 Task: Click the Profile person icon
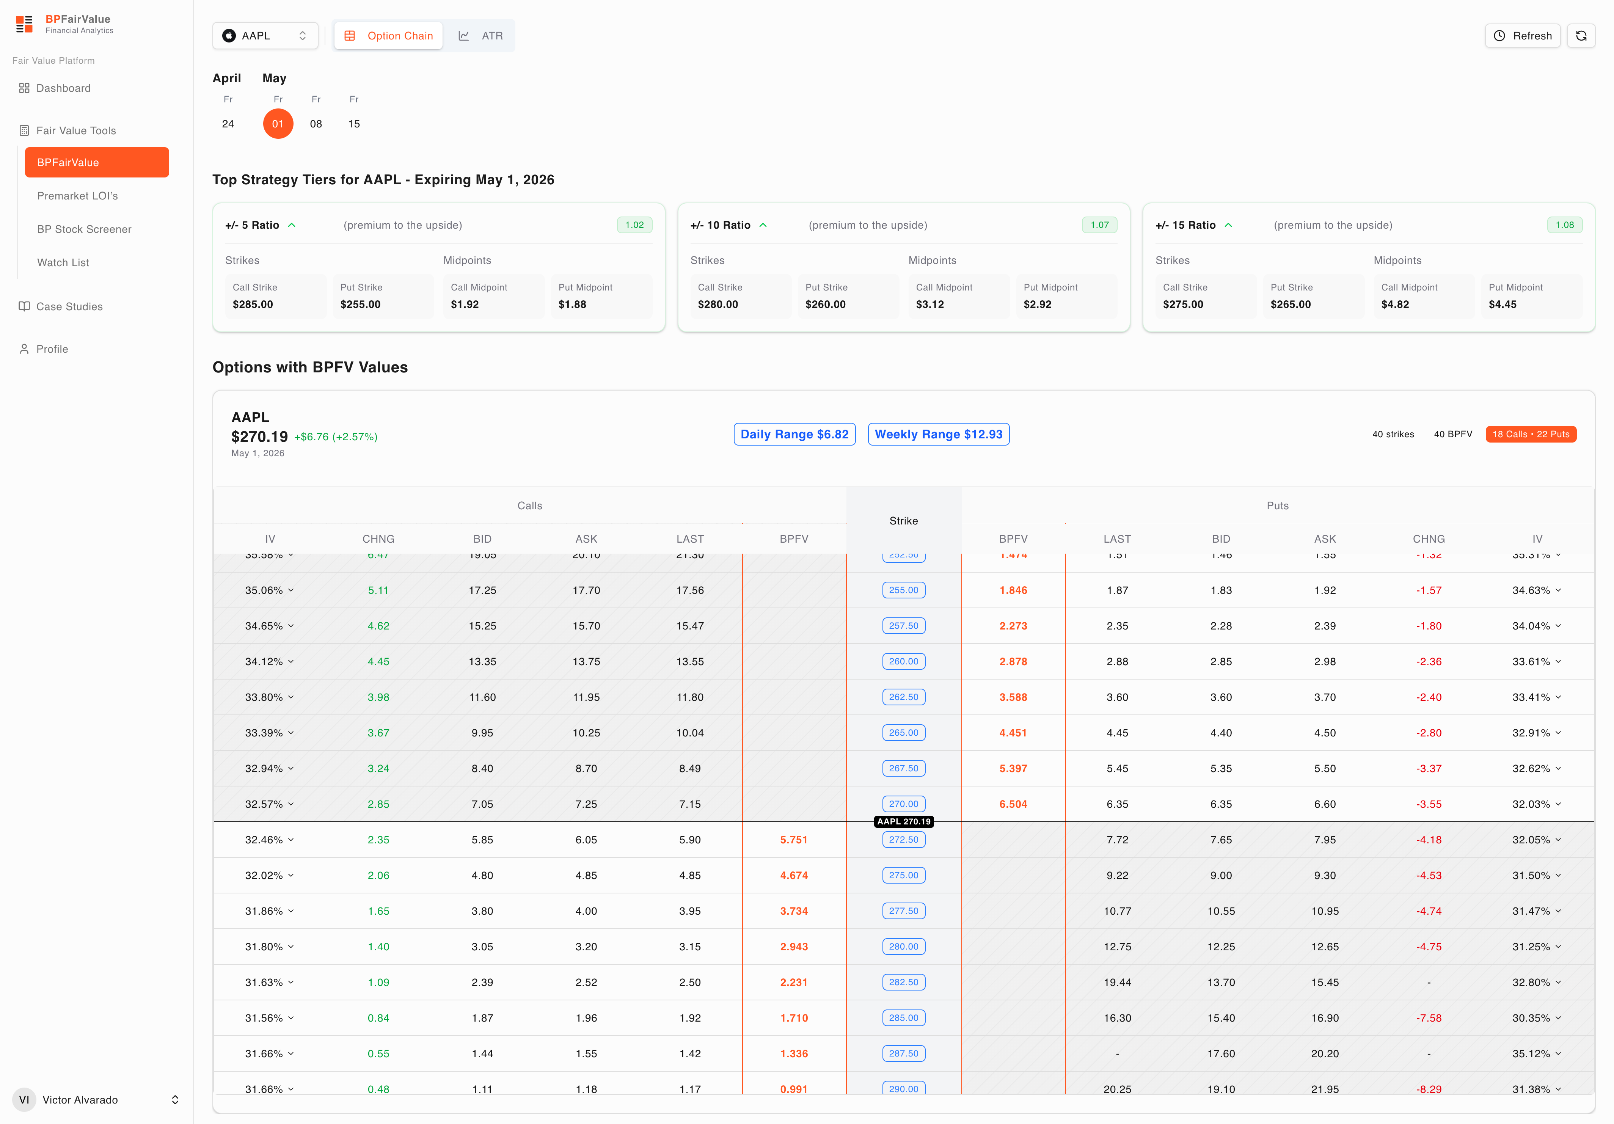tap(24, 349)
